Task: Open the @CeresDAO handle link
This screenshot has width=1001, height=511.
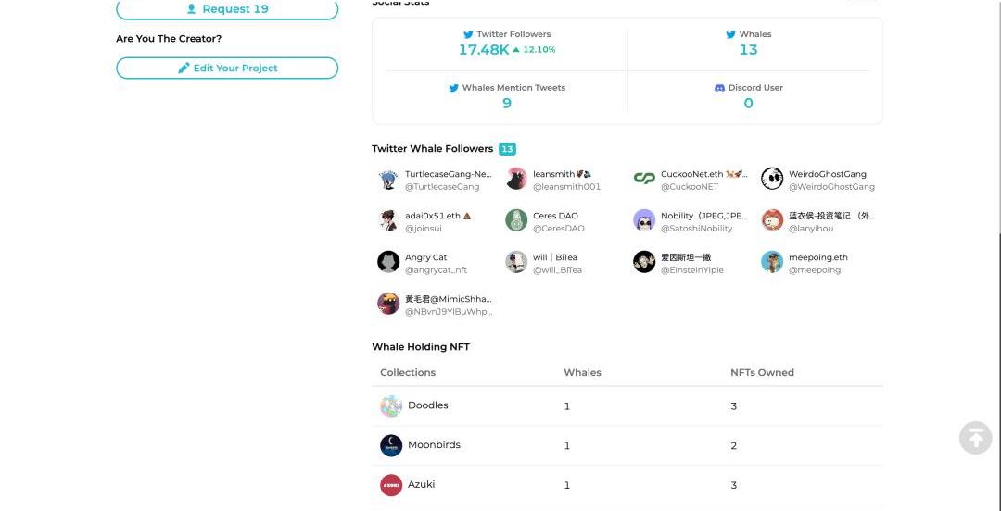Action: coord(559,229)
